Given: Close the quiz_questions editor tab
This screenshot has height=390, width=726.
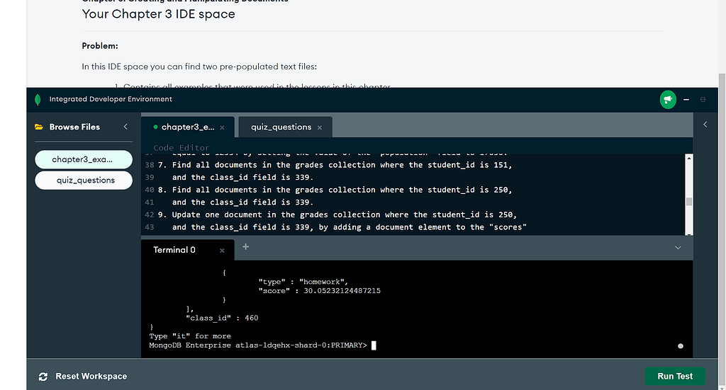Looking at the screenshot, I should click(x=320, y=127).
